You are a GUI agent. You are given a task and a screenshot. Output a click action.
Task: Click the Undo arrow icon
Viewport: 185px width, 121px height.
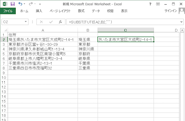coord(20,4)
